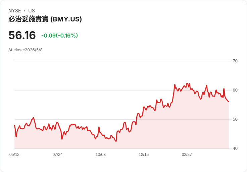Click the 12/15 date axis label

(x=144, y=155)
